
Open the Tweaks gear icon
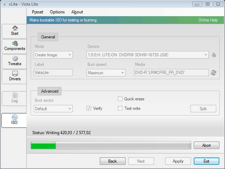click(15, 59)
